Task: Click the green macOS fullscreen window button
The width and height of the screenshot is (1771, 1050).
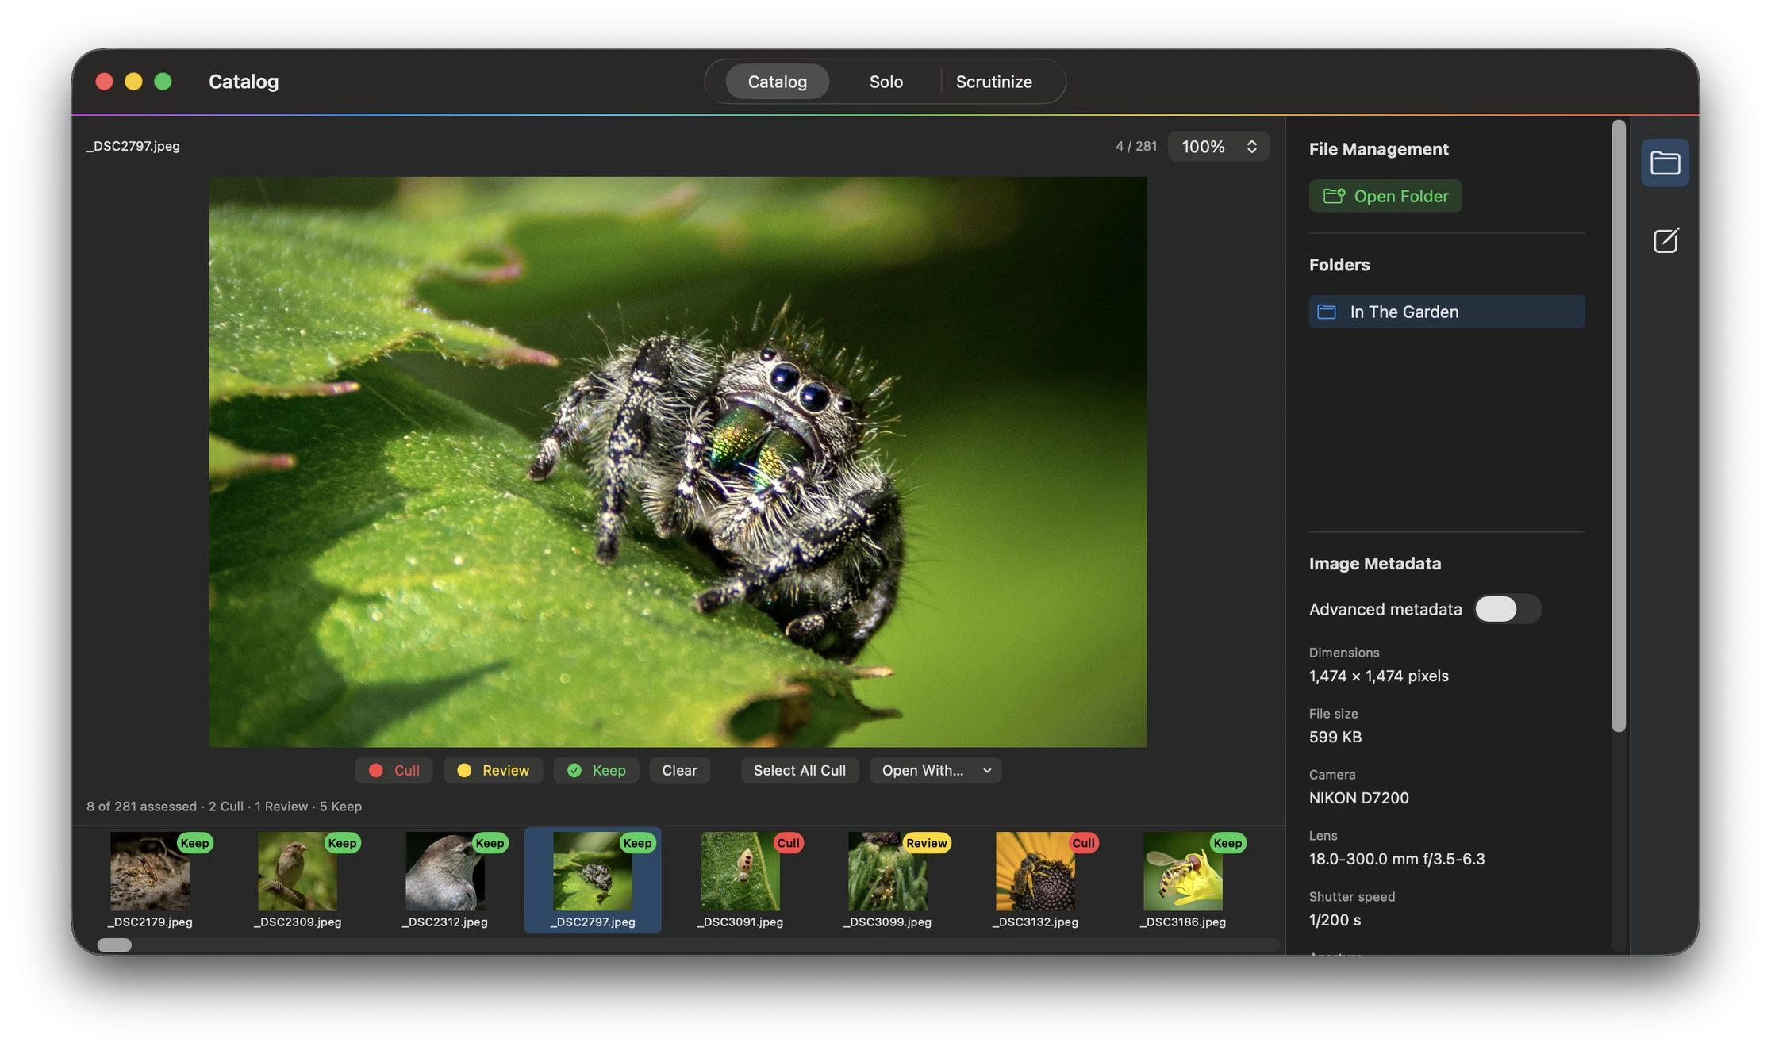Action: tap(163, 82)
